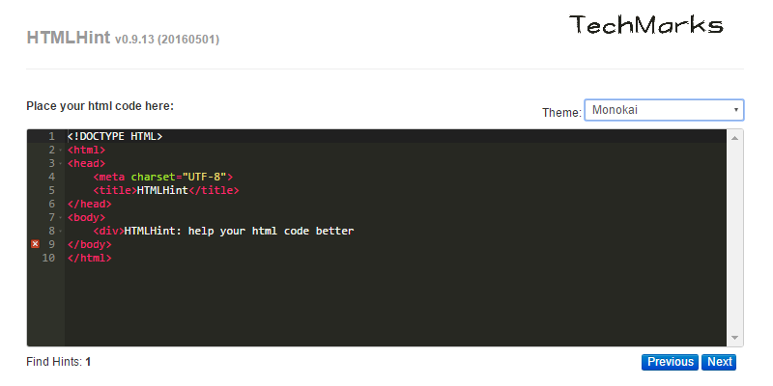The image size is (773, 386).
Task: Go to the Previous hint
Action: tap(670, 362)
